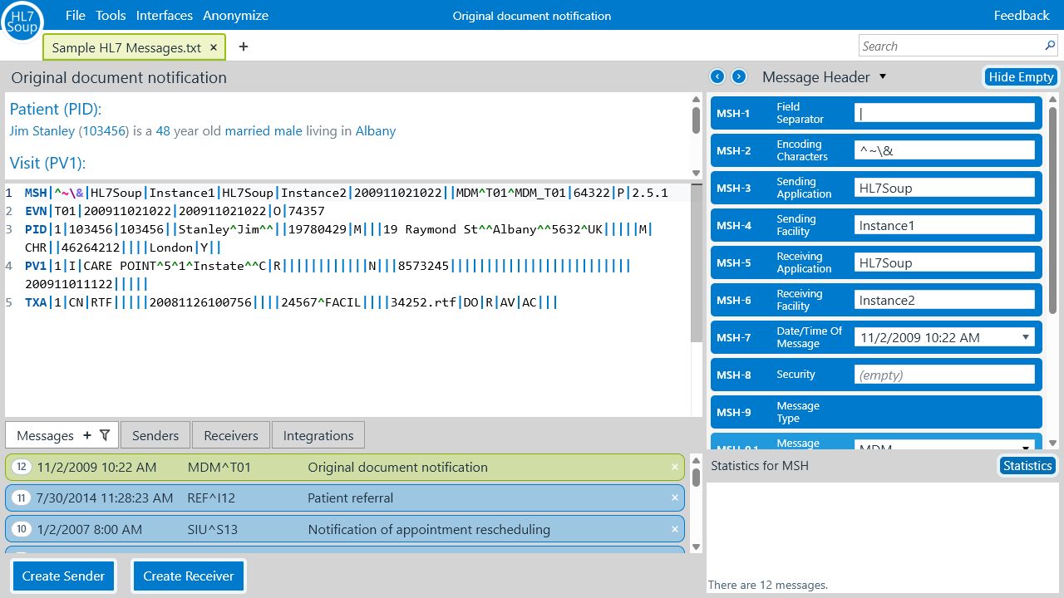Click the search magnifier icon
The height and width of the screenshot is (598, 1064).
(1050, 46)
